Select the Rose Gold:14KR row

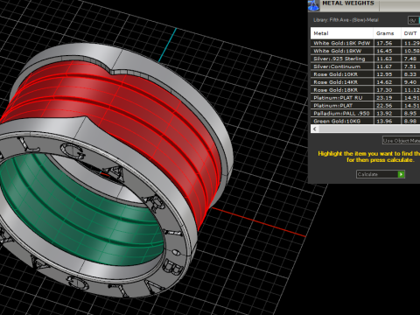point(365,82)
